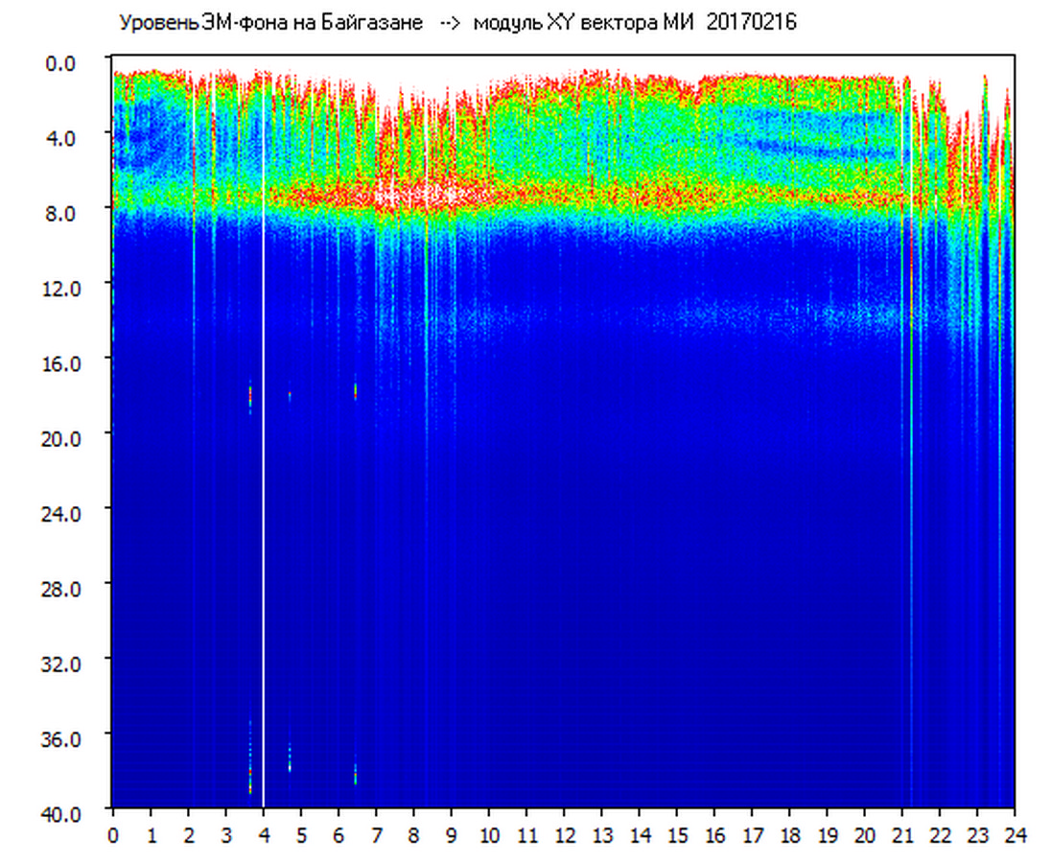
Task: Click the hour 4 label on horizontal axis
Action: tap(264, 835)
